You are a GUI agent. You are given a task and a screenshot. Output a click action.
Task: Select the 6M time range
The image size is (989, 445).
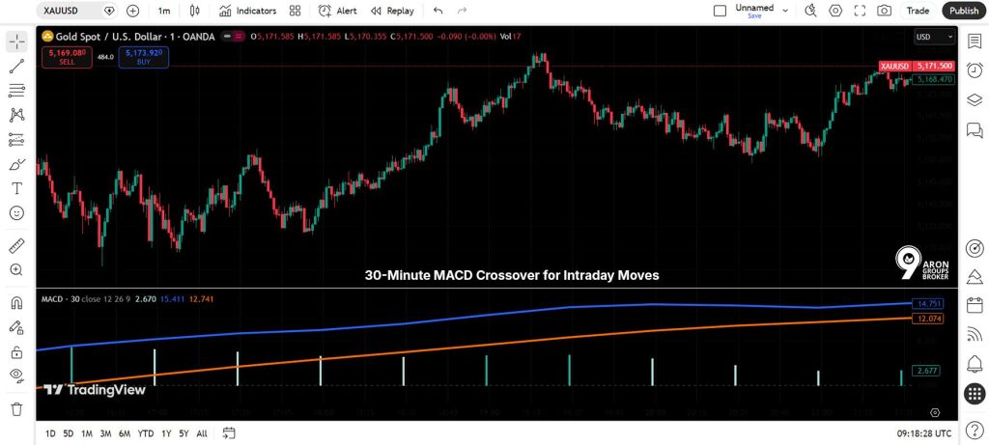click(x=125, y=433)
